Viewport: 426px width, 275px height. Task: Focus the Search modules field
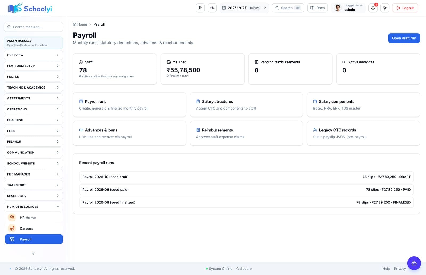point(33,27)
